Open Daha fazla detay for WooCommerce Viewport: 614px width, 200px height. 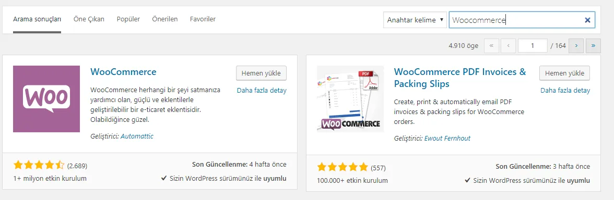(262, 90)
